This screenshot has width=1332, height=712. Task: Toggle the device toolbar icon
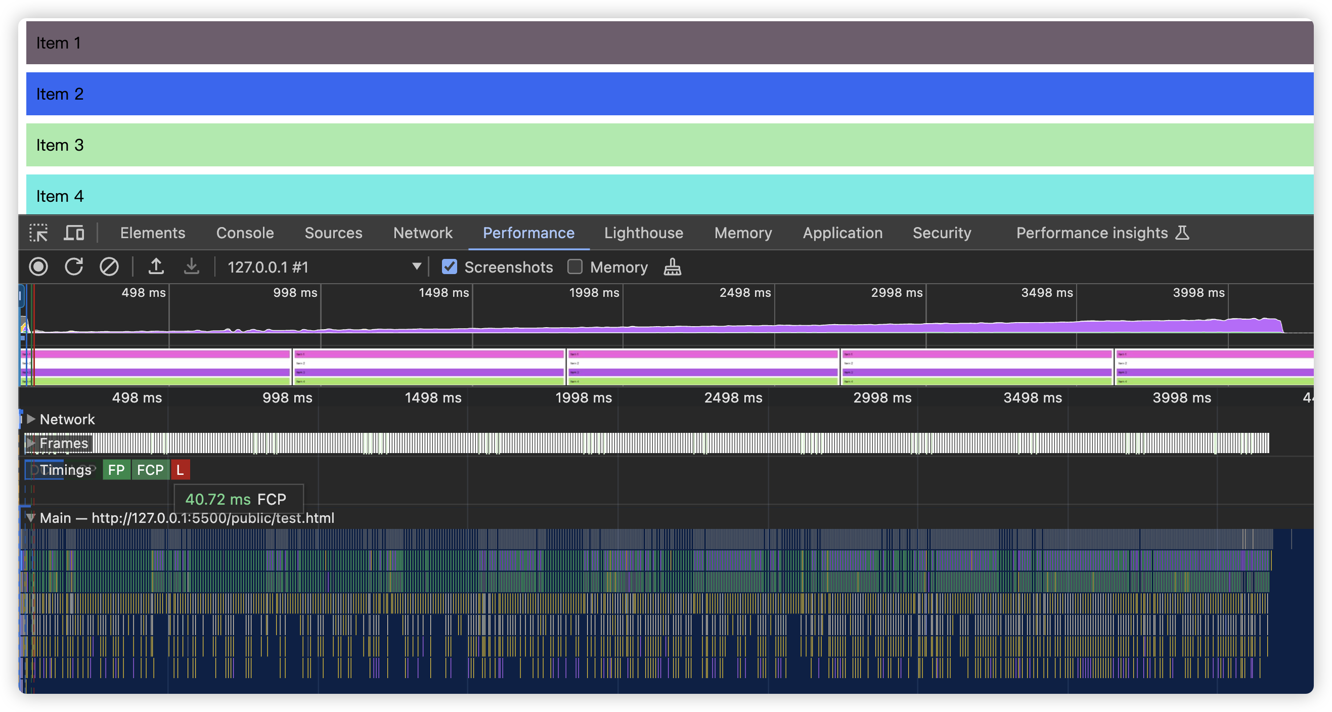(74, 233)
